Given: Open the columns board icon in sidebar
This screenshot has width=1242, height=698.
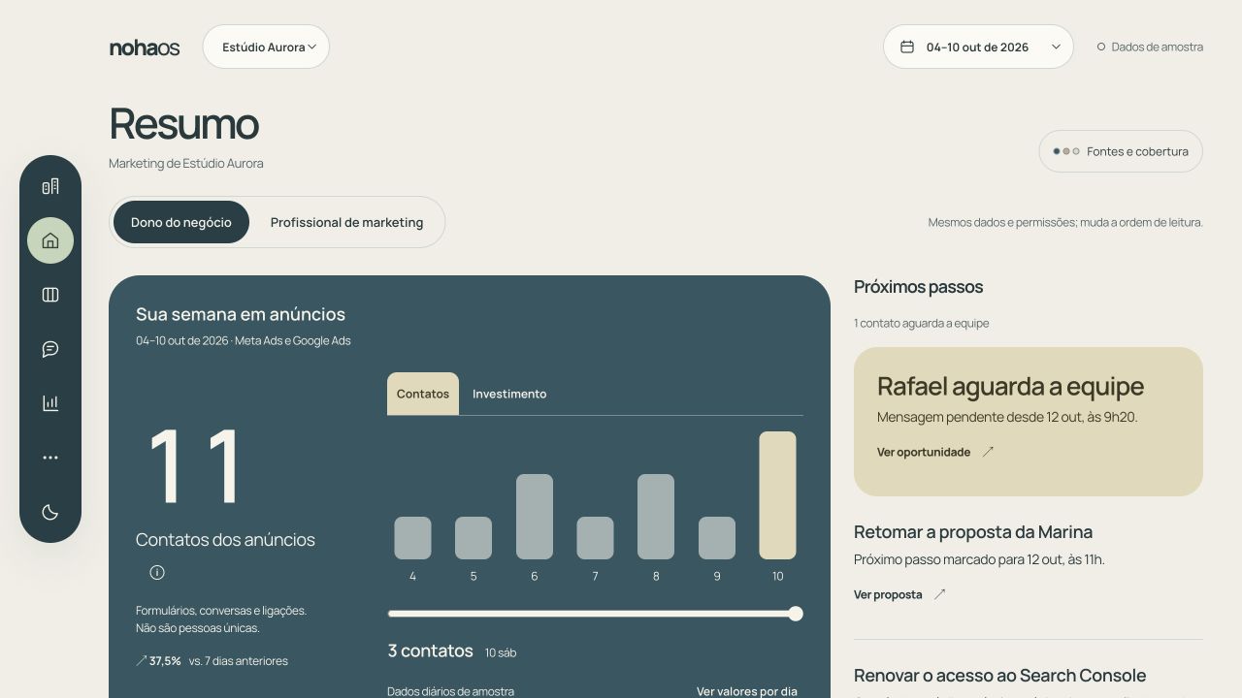Looking at the screenshot, I should (x=50, y=295).
